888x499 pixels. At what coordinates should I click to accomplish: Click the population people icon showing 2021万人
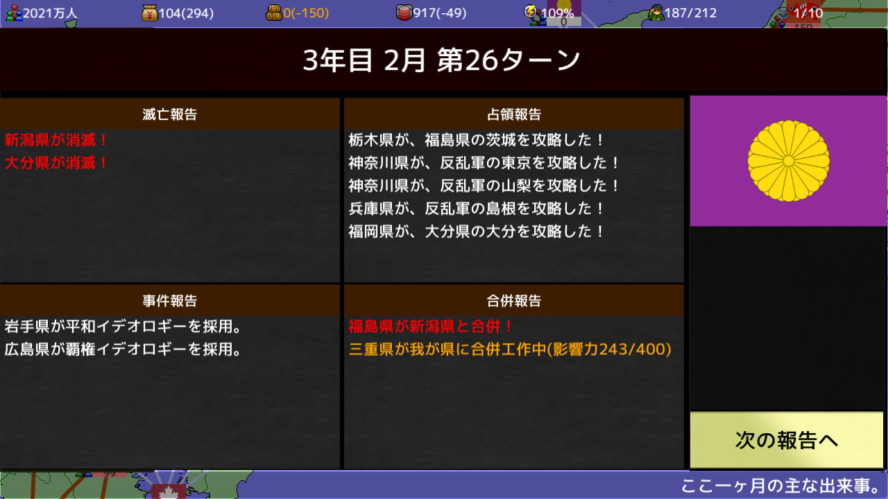click(14, 12)
